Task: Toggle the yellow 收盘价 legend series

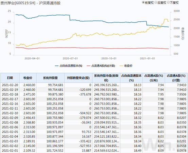Action: [126, 66]
